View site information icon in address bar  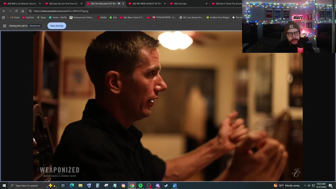(x=30, y=11)
